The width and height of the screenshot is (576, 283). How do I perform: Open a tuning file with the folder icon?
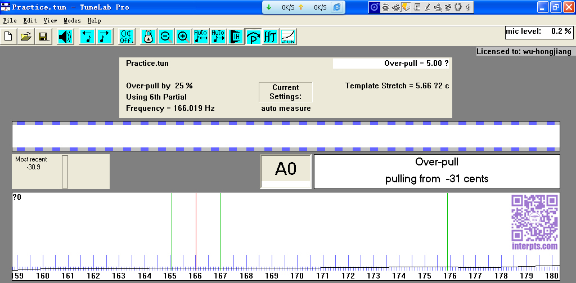coord(26,37)
